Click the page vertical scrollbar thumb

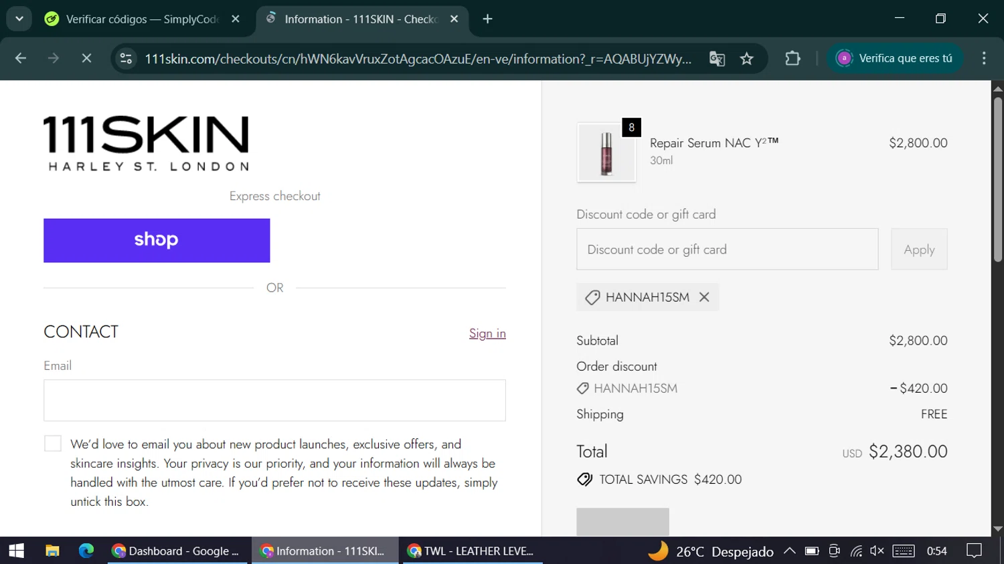coord(998,179)
